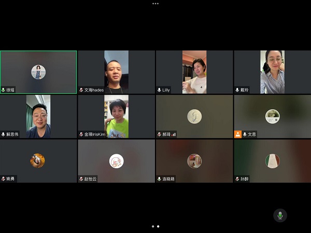The width and height of the screenshot is (311, 233).
Task: Click the 连晓丽 name label
Action: [x=168, y=179]
